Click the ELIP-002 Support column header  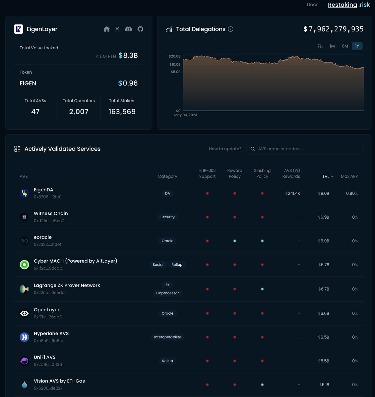pos(207,173)
